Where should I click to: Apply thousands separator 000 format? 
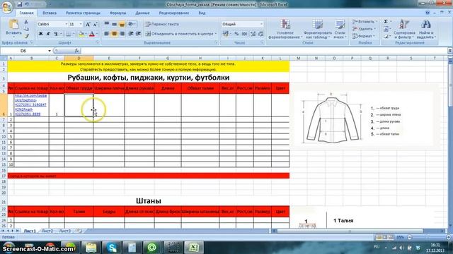(244, 34)
